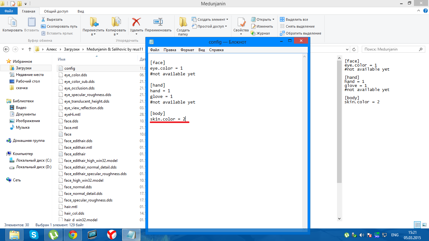Select Домашняя группа in navigation pane

click(x=29, y=141)
